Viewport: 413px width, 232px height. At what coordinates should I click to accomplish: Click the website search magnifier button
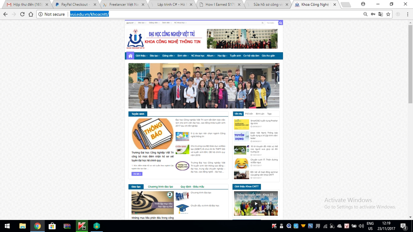(x=280, y=23)
